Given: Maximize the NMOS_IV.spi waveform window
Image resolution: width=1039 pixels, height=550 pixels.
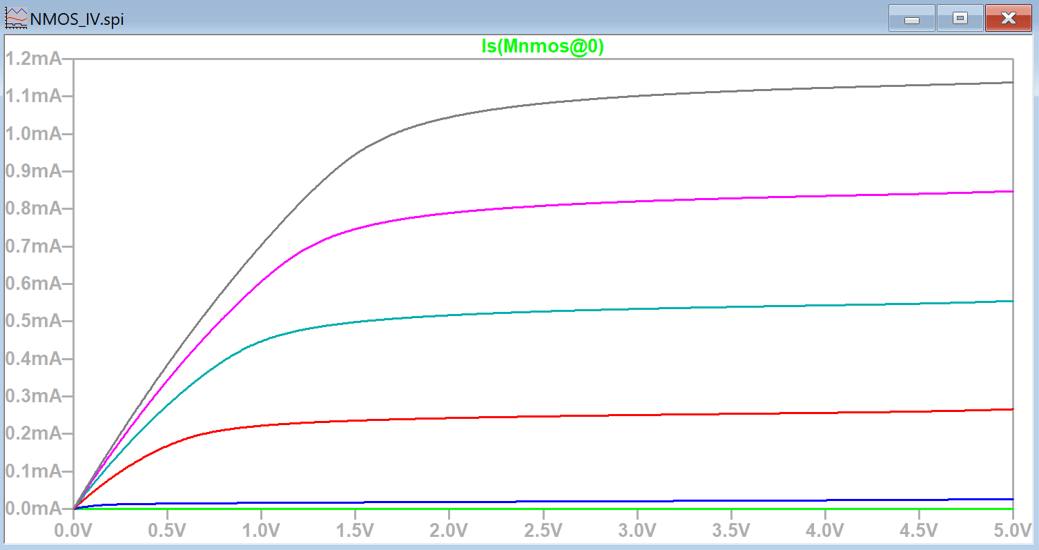Looking at the screenshot, I should pos(960,19).
